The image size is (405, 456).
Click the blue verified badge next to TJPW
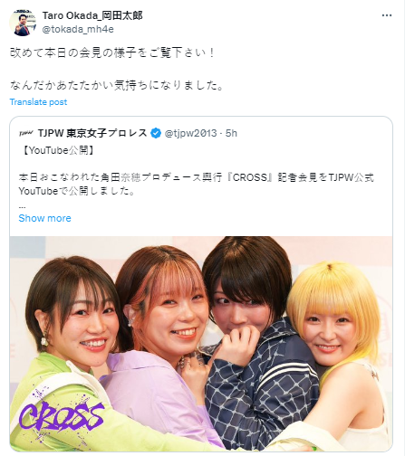(x=156, y=133)
